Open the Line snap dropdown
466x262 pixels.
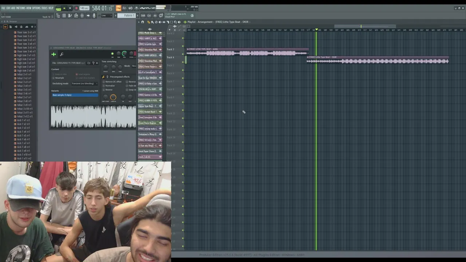coord(106,16)
